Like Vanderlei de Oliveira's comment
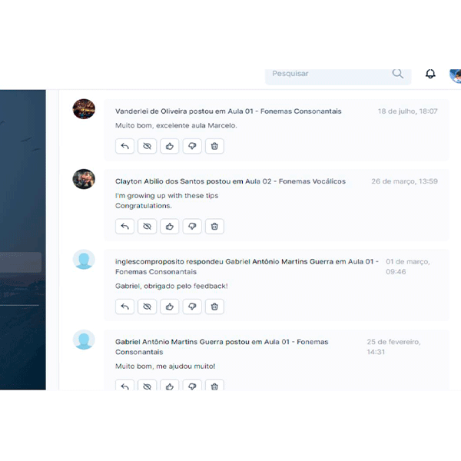461x461 pixels. (169, 146)
